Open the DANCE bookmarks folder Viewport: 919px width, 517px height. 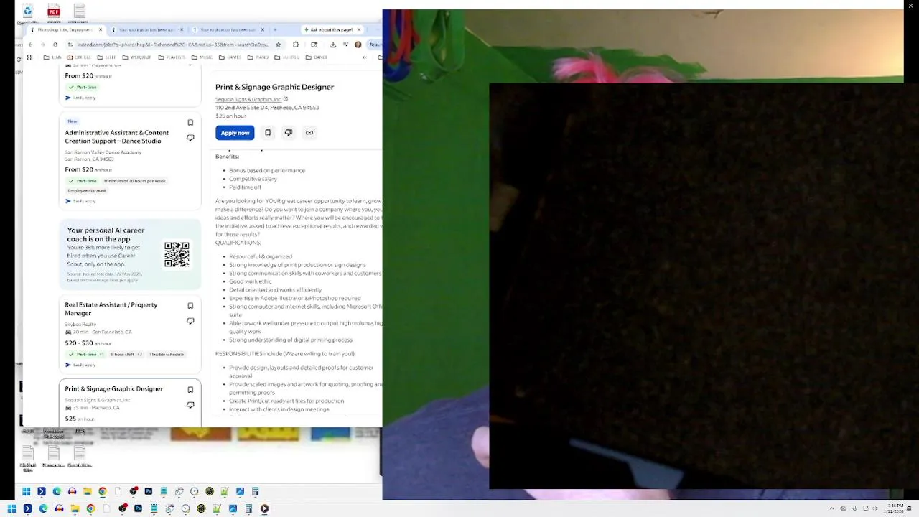click(317, 57)
